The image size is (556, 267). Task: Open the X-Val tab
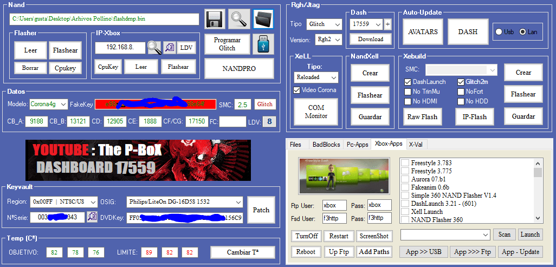tap(417, 145)
